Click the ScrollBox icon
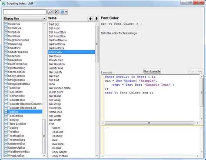The height and width of the screenshot is (160, 206). pyautogui.click(x=6, y=36)
